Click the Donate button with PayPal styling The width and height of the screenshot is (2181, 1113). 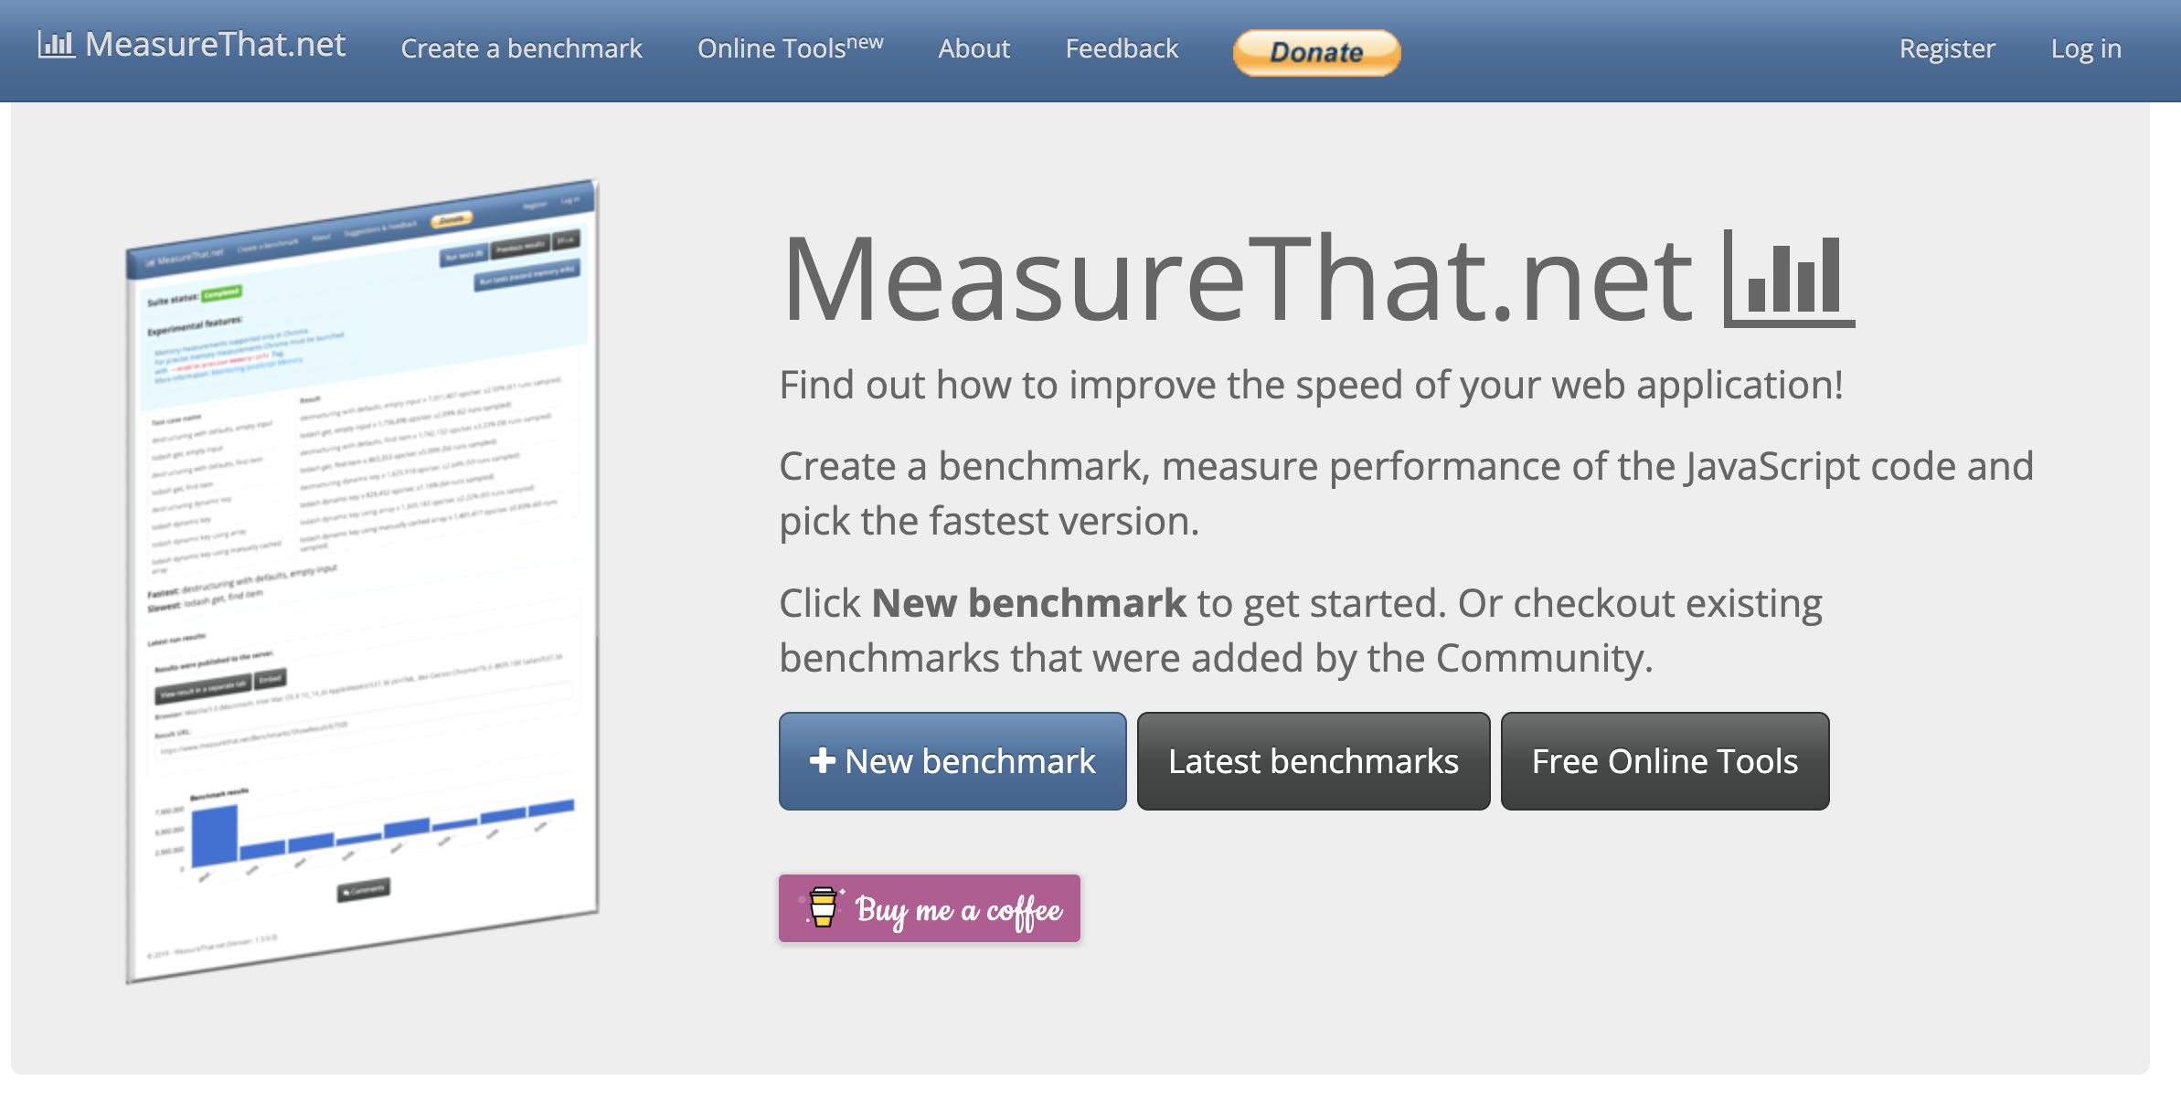tap(1316, 51)
